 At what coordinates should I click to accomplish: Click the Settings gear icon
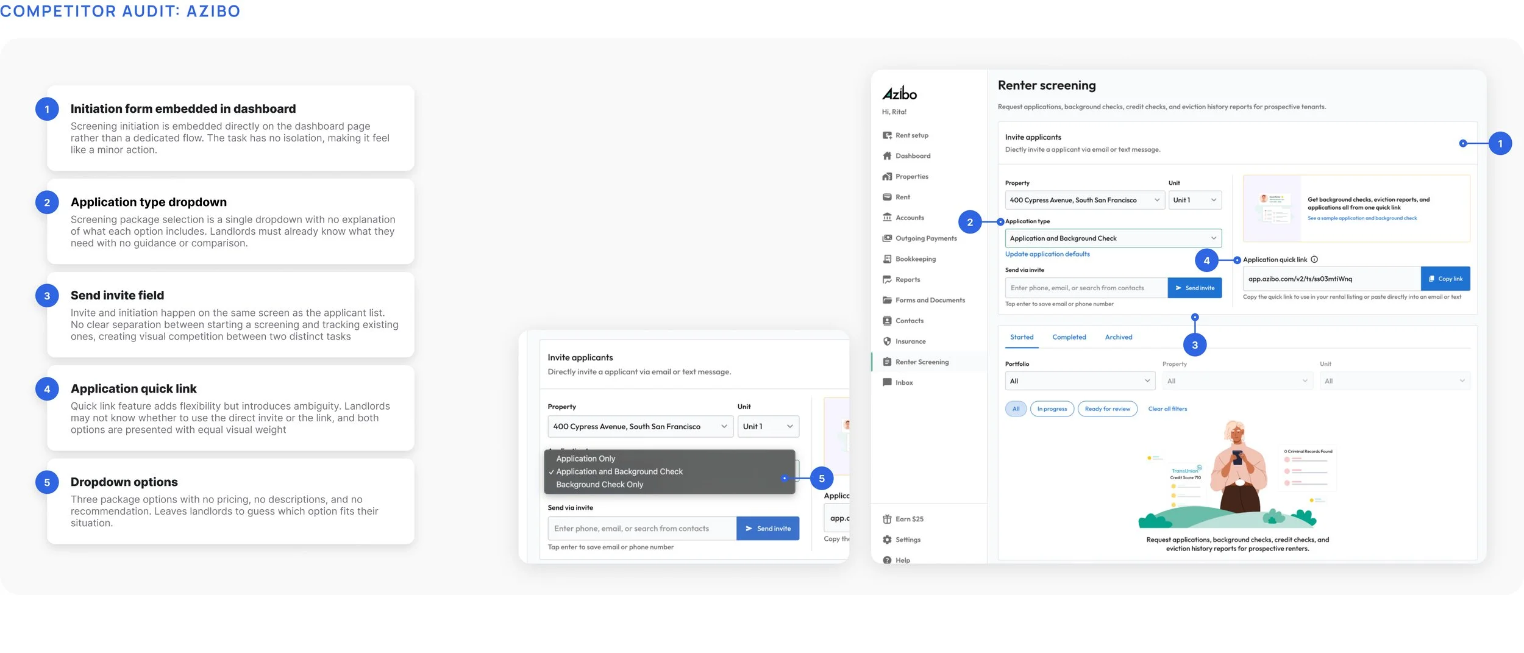pyautogui.click(x=887, y=540)
